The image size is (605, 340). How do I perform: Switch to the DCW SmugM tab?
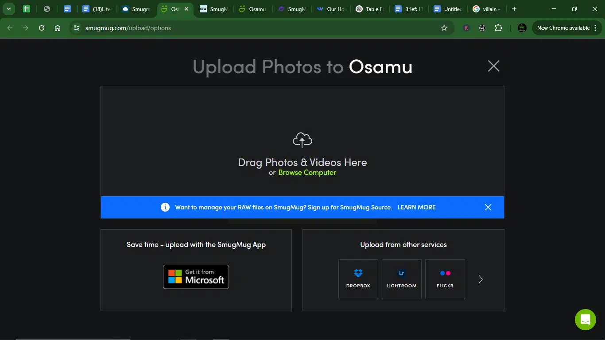214,9
